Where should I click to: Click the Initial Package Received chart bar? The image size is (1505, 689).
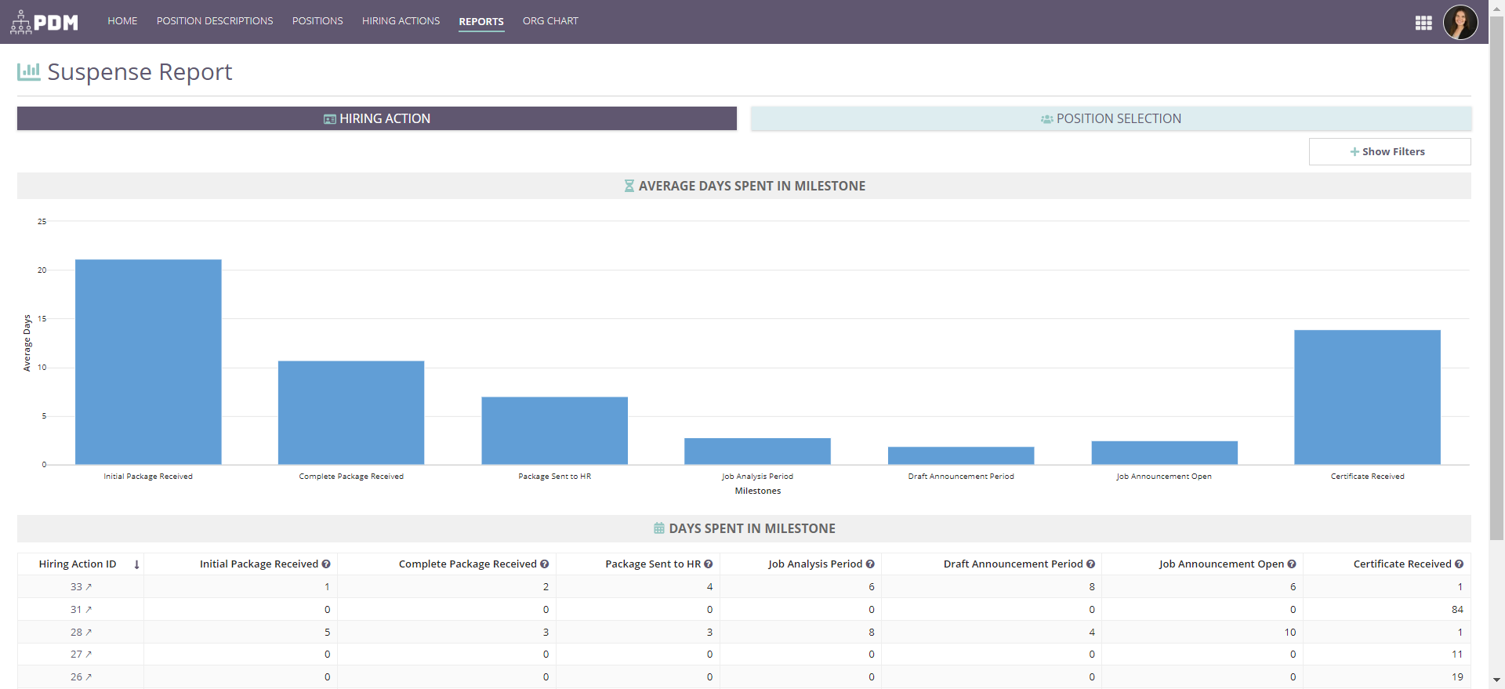(148, 362)
